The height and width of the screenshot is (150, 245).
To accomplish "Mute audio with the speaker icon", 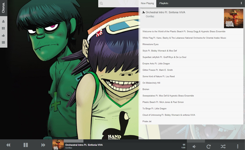I will [x=194, y=146].
